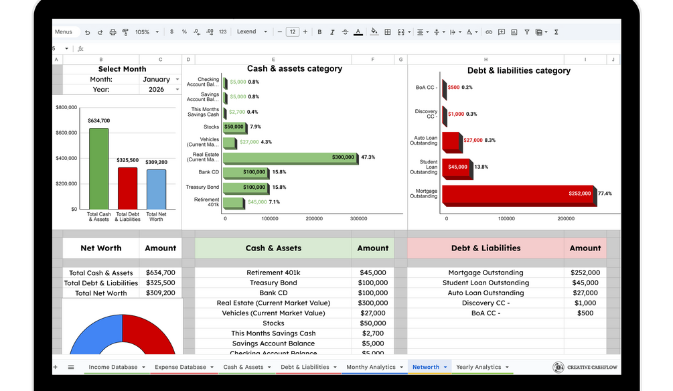Viewport: 673px width, 391px height.
Task: Toggle bold formatting
Action: click(x=319, y=32)
